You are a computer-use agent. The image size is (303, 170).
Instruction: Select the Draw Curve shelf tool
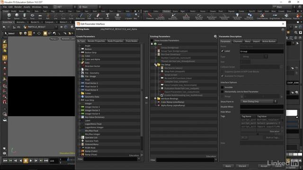(x=80, y=17)
